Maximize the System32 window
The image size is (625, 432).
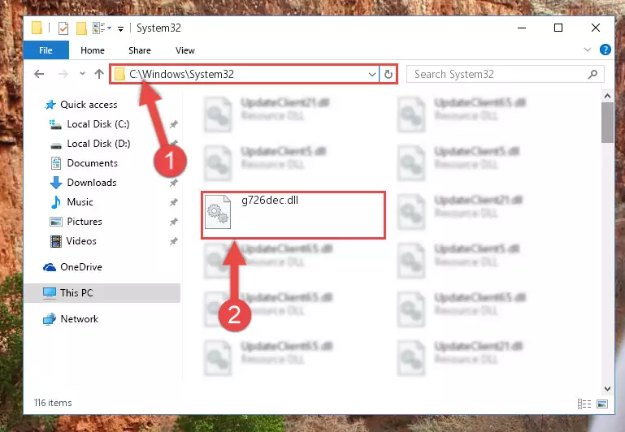(558, 28)
